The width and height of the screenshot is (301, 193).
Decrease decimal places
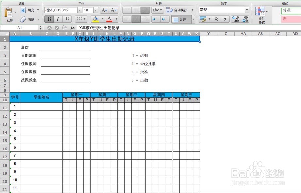(x=245, y=19)
